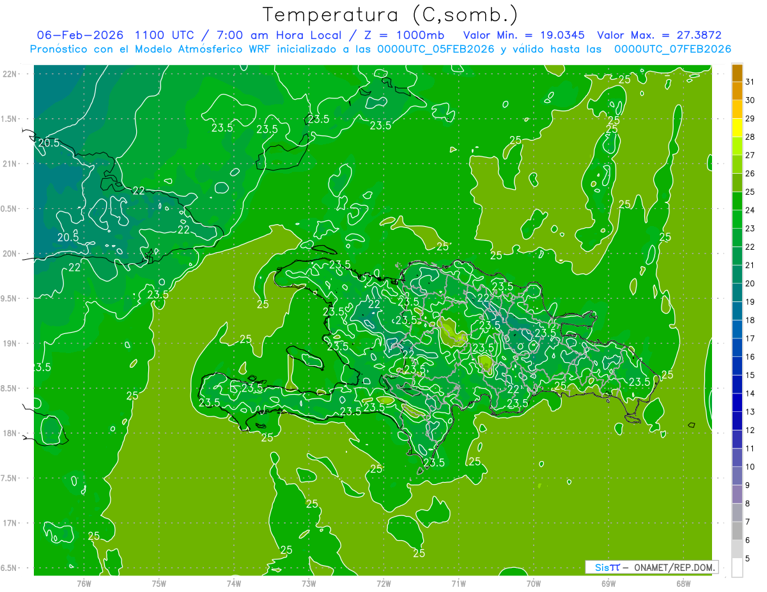This screenshot has width=767, height=592.
Task: Click the Valor Min. = 19.0345 value
Action: click(x=523, y=35)
